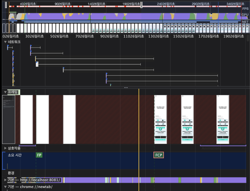Screen dimensions: 250x191
Task: Select the last rendered page frame thumbnail
Action: pos(223,119)
